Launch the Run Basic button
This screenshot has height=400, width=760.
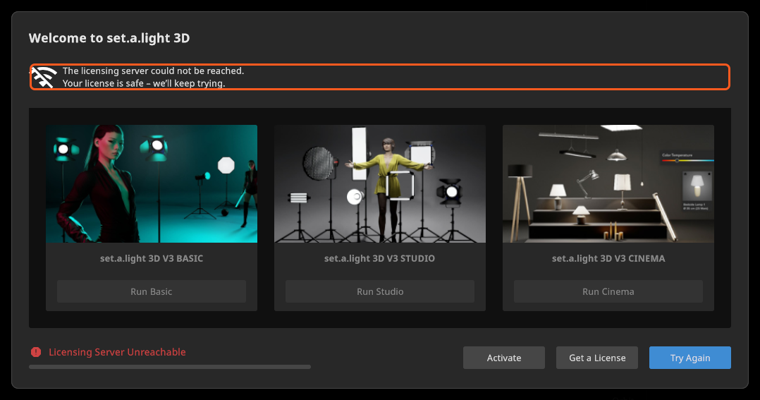pos(152,291)
